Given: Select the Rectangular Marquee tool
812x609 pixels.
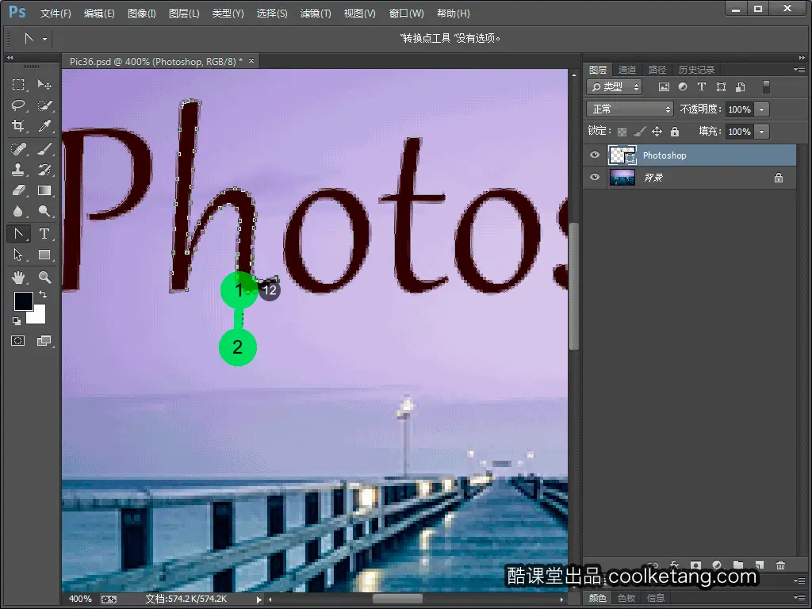Looking at the screenshot, I should click(18, 84).
